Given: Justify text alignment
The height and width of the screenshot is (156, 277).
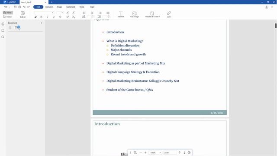Looking at the screenshot, I should pyautogui.click(x=108, y=13).
